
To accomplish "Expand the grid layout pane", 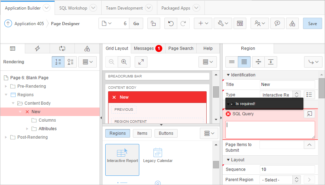I will click(141, 62).
